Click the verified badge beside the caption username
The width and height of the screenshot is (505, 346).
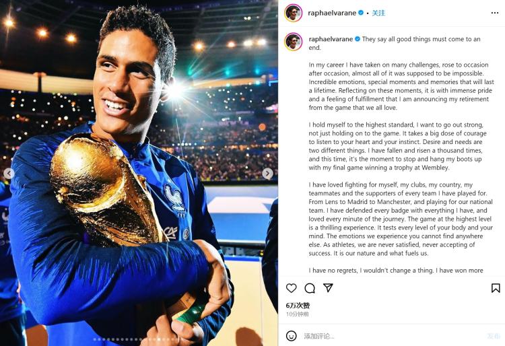coord(358,39)
